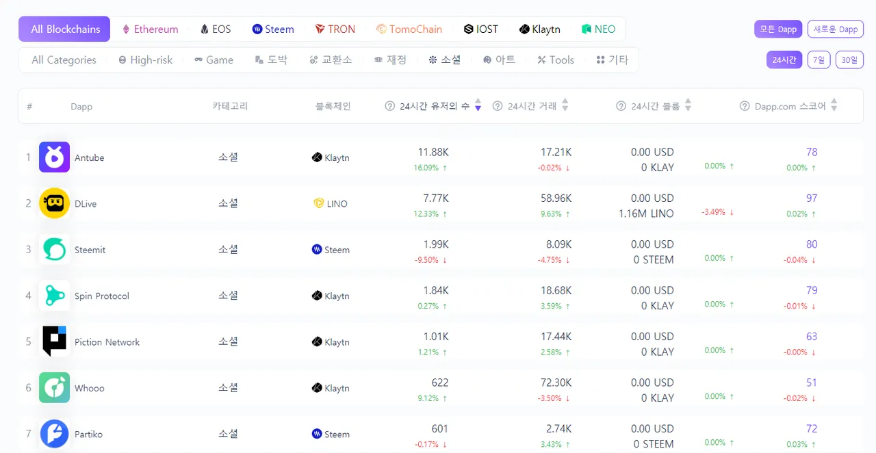Click Antube's user count 11.88K
This screenshot has height=453, width=876.
pos(433,152)
